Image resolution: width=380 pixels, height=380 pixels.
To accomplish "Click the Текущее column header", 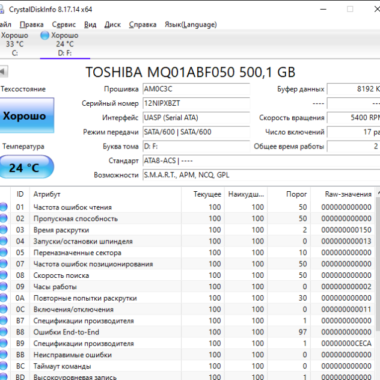I will (203, 194).
